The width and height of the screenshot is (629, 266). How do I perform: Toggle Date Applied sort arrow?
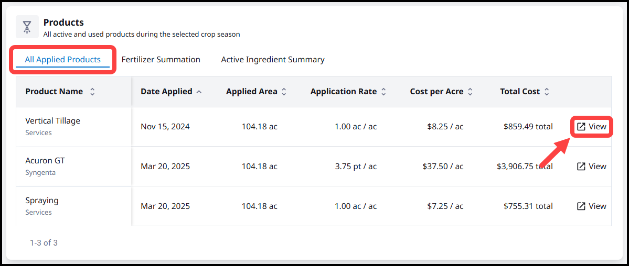coord(199,92)
